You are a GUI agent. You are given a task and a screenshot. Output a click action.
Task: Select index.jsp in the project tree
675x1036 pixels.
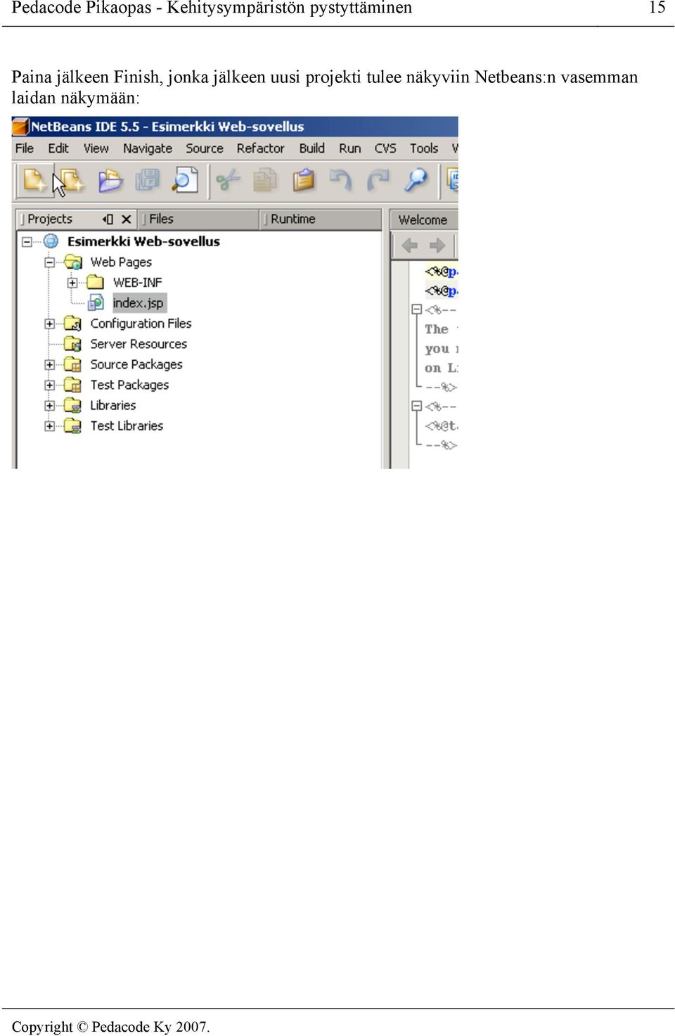coord(139,303)
